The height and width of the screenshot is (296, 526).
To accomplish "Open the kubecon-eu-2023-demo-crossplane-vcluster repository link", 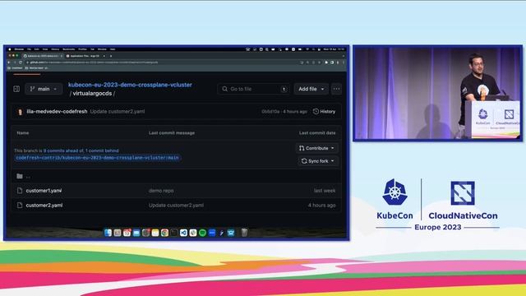I will tap(130, 85).
